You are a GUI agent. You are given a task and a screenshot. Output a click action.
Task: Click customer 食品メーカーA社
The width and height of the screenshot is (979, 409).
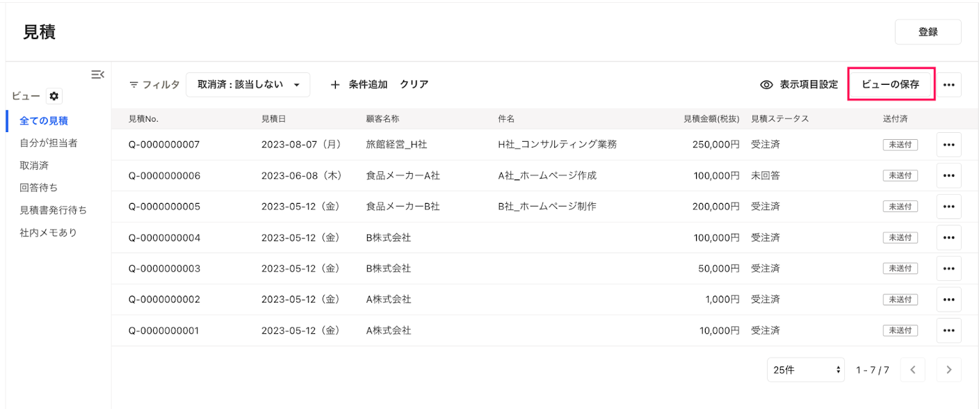[x=403, y=175]
